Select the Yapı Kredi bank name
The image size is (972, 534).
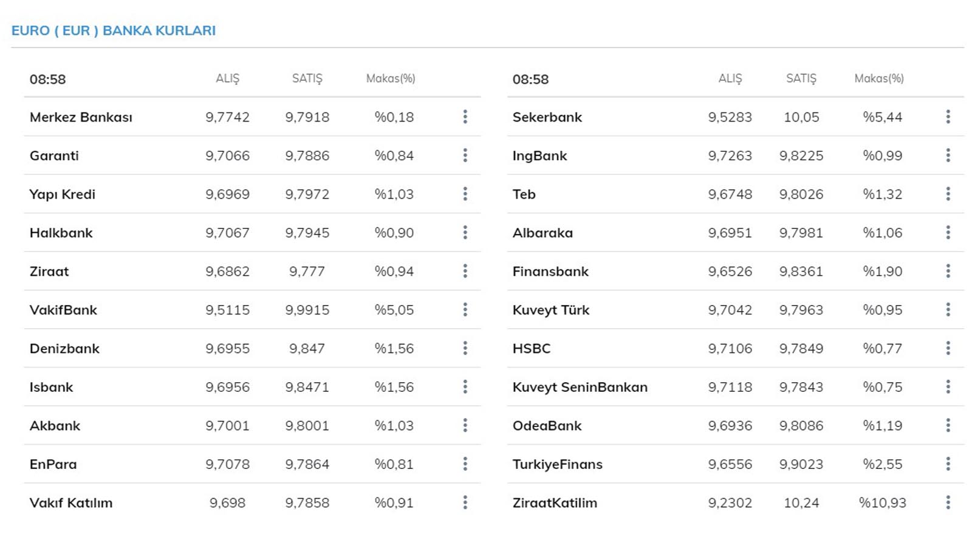(x=63, y=194)
